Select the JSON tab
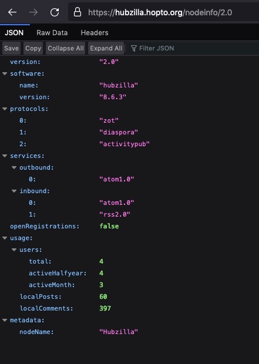The image size is (259, 364). (x=14, y=33)
